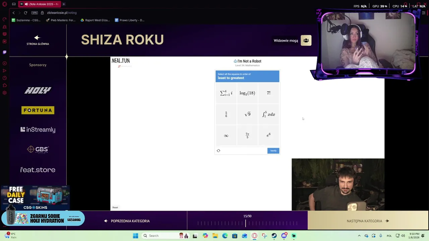This screenshot has height=241, width=429.
Task: Click the site lock icon
Action: click(42, 13)
